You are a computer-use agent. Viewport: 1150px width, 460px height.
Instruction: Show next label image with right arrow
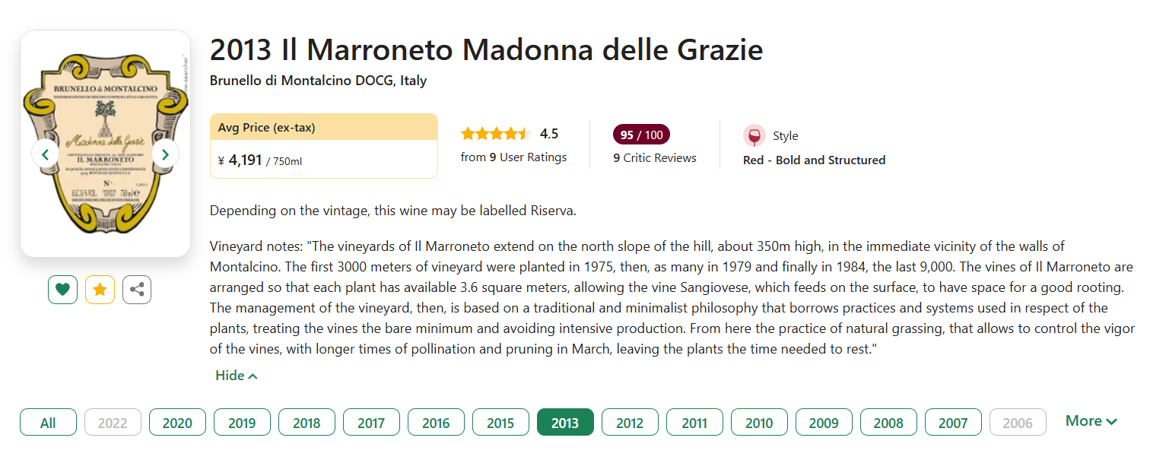165,154
